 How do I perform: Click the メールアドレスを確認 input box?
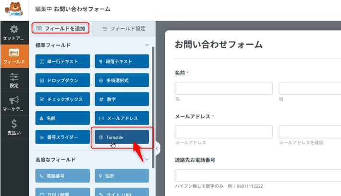pos(310,132)
